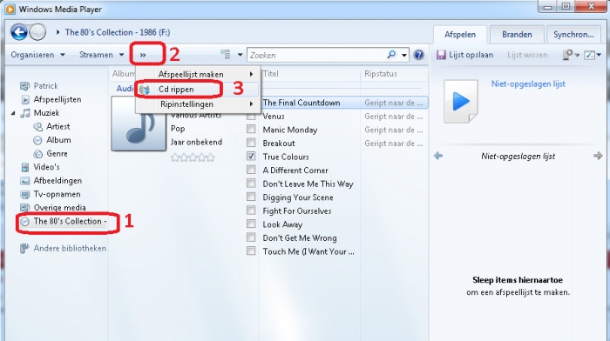Select the Touch Me track row

click(308, 251)
